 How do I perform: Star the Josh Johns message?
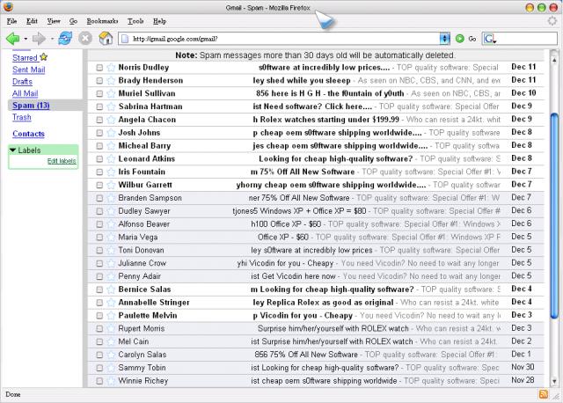tap(111, 133)
